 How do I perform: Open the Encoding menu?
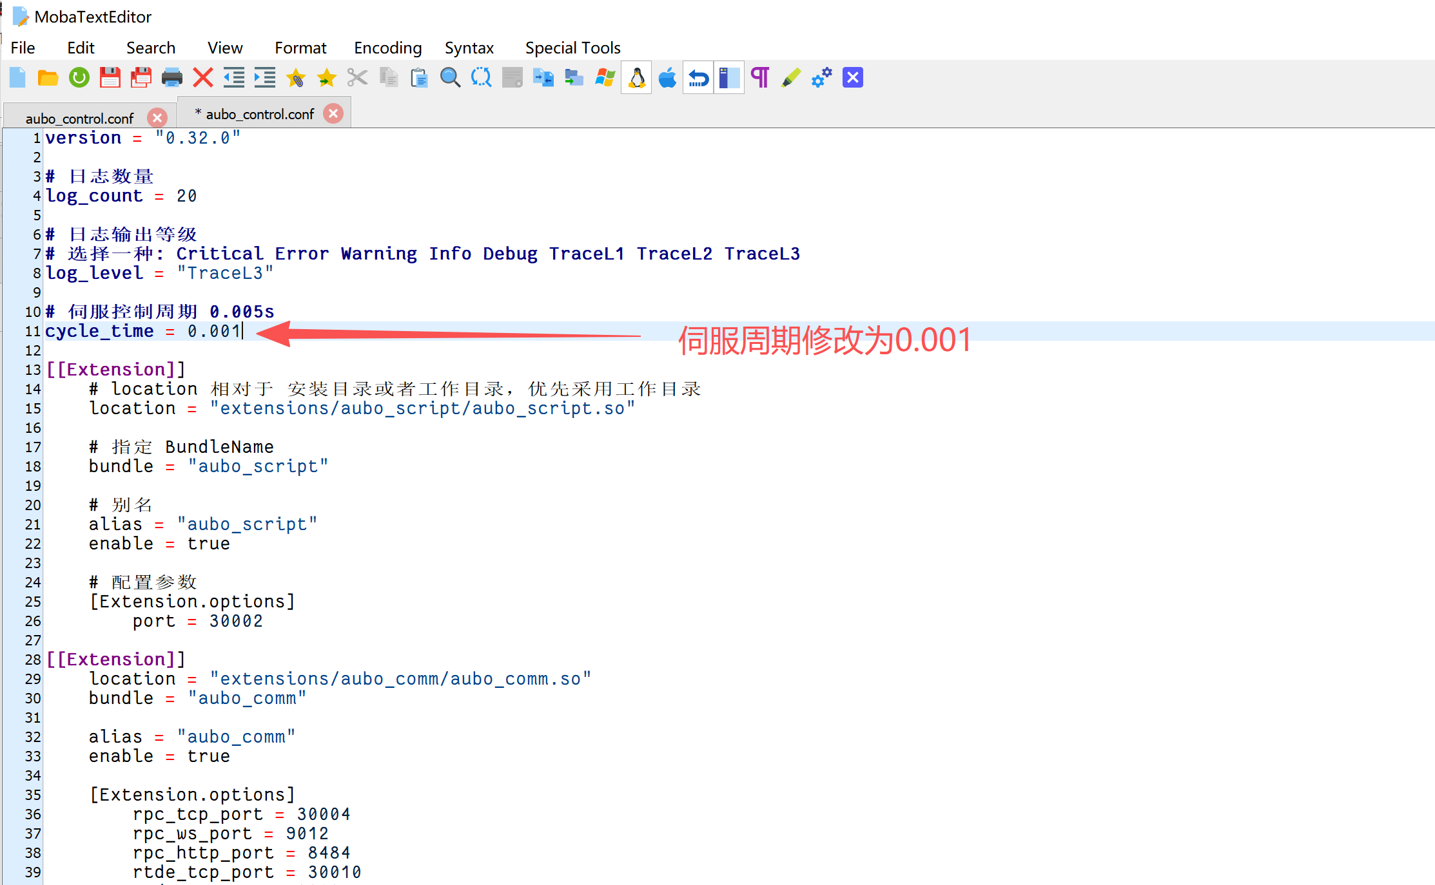pos(387,48)
